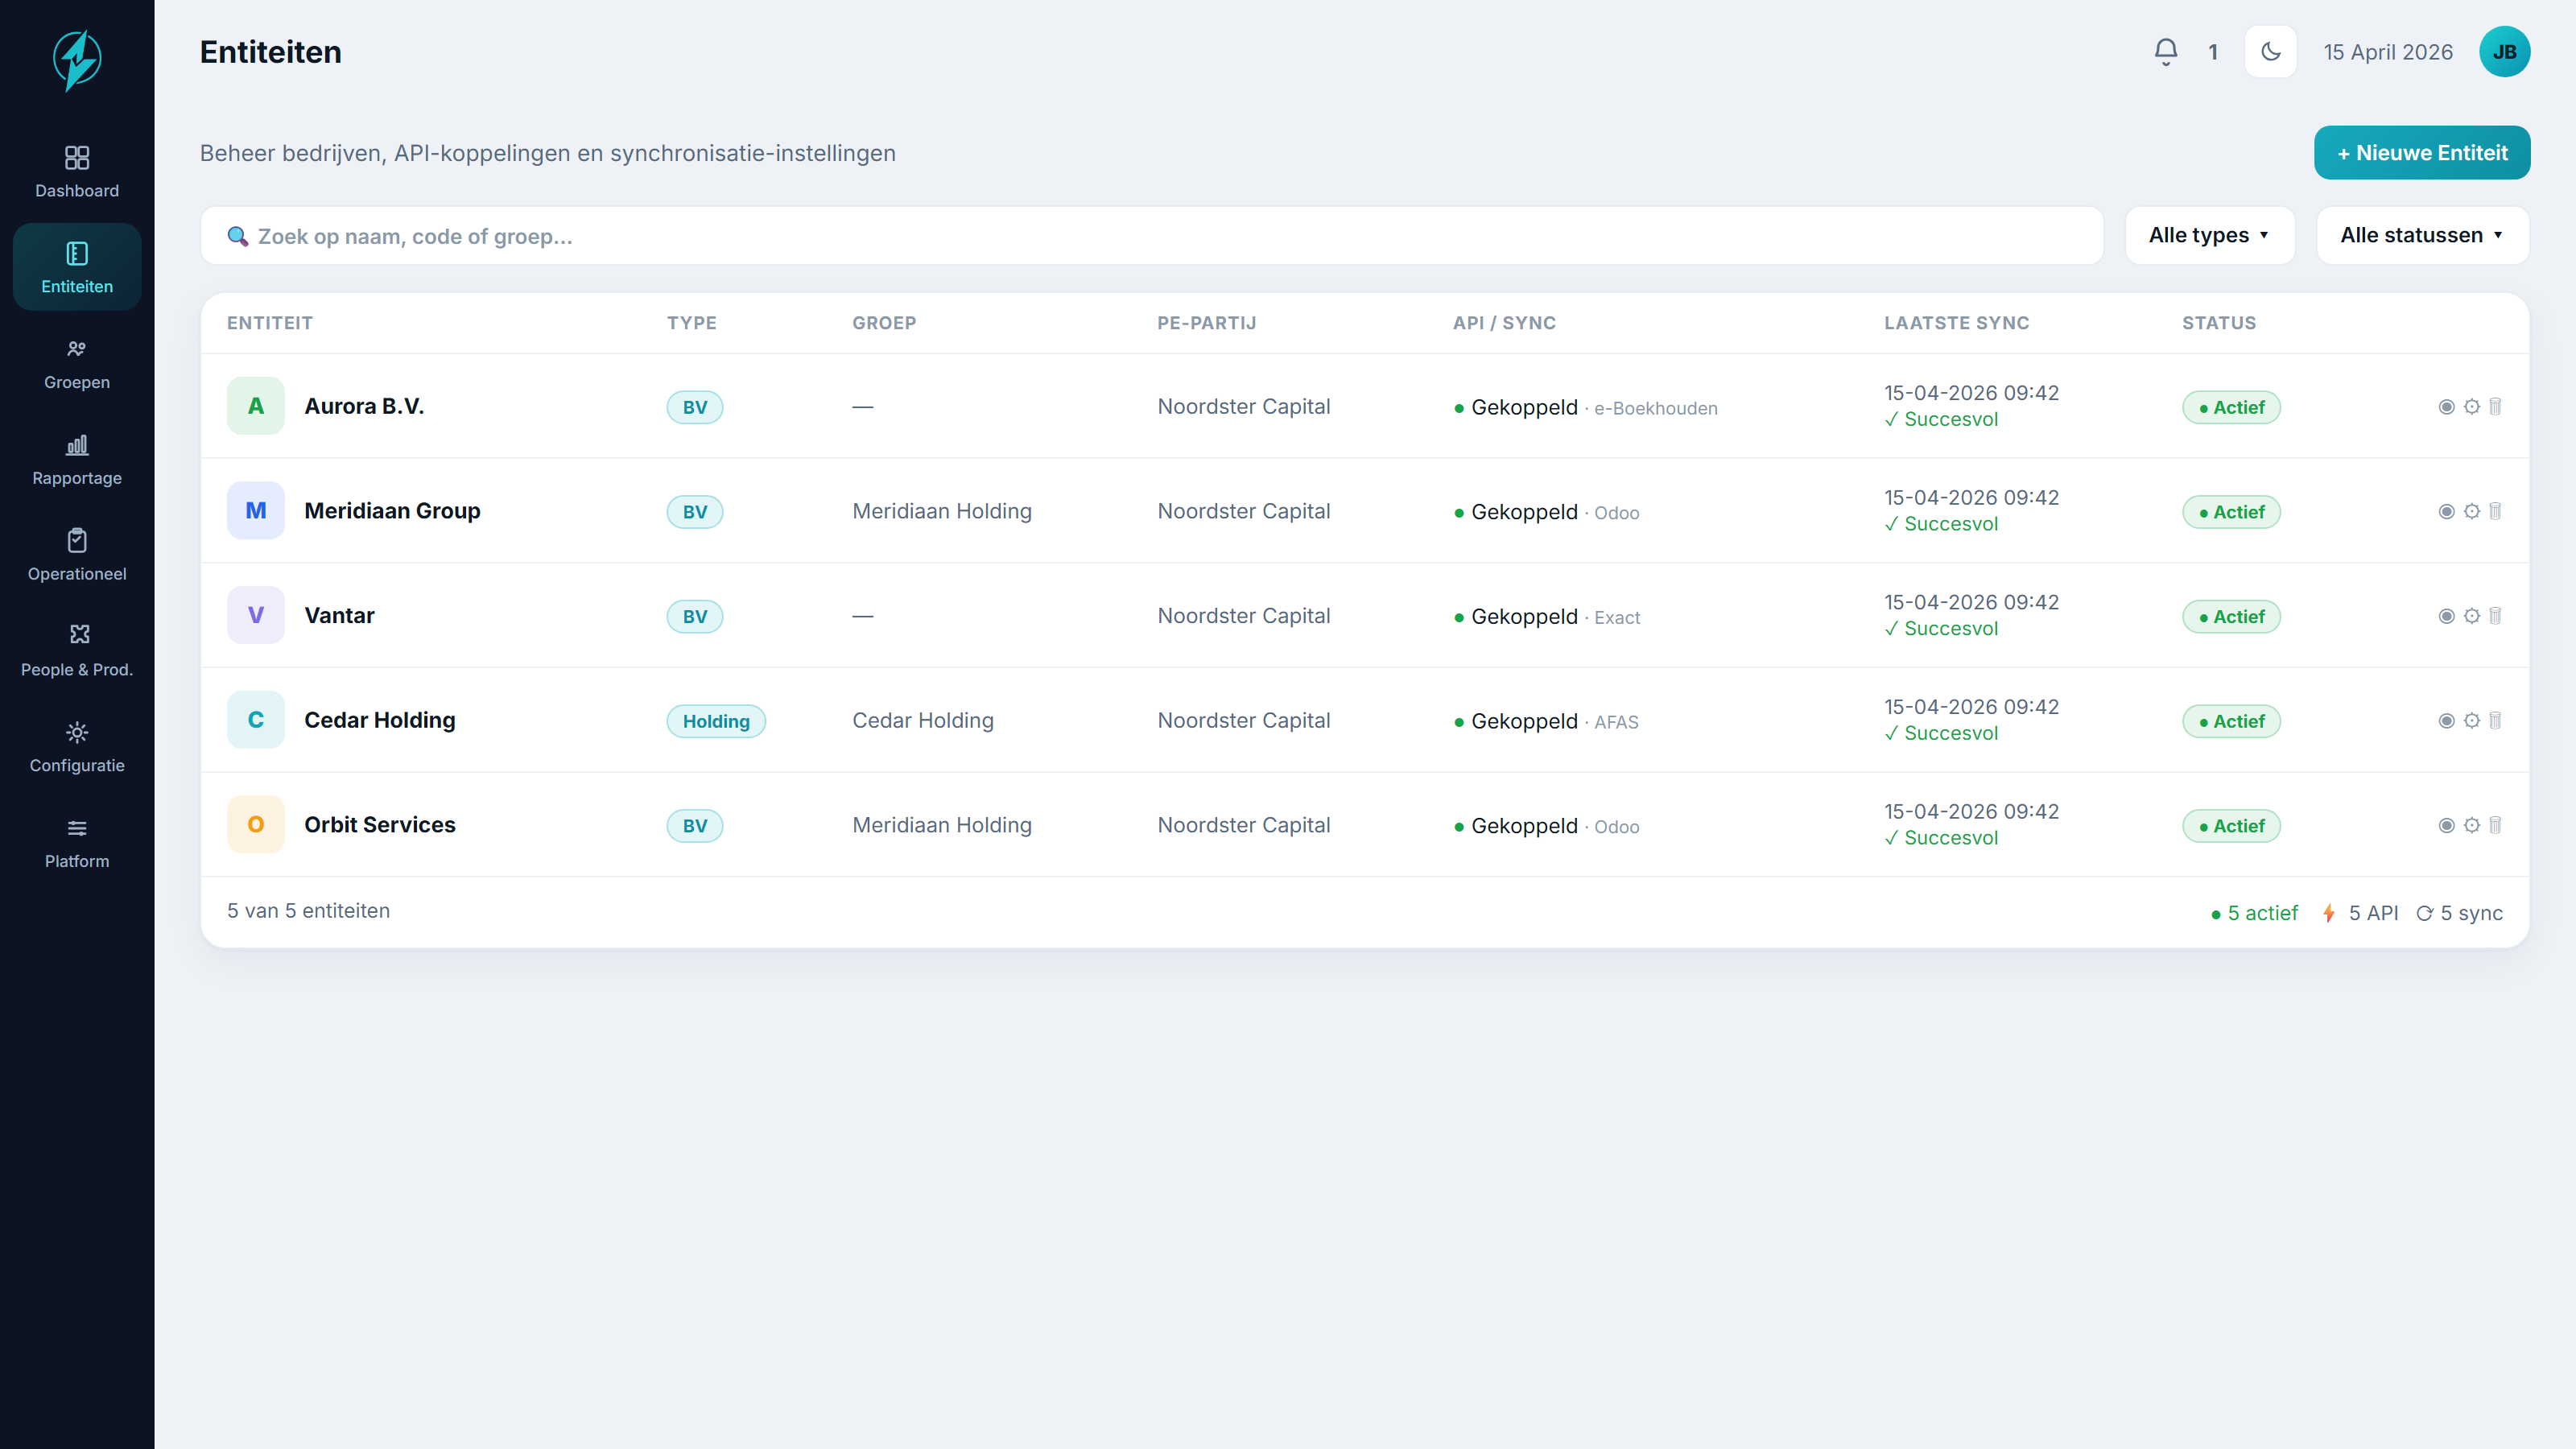Click the Exact connection label
2576x1449 pixels.
(1617, 617)
